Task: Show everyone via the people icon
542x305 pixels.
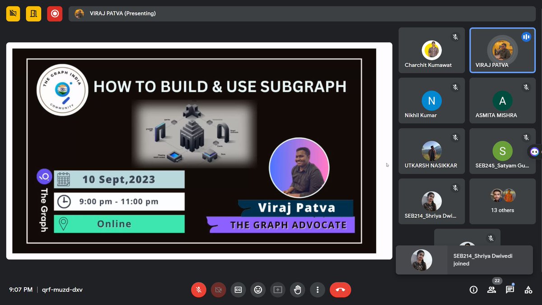Action: 491,290
